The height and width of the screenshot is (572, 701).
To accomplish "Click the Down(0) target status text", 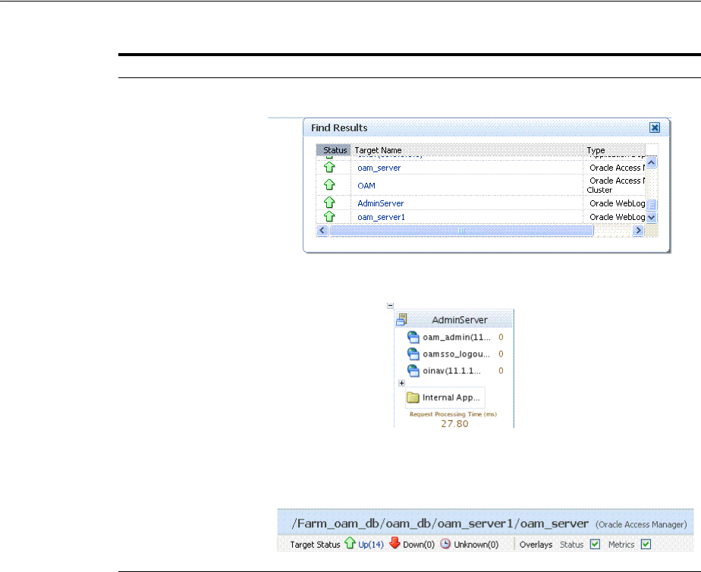I will (x=419, y=545).
